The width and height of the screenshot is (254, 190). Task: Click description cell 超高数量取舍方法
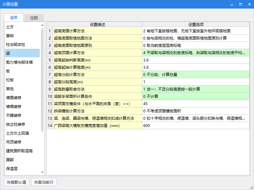click(x=97, y=89)
